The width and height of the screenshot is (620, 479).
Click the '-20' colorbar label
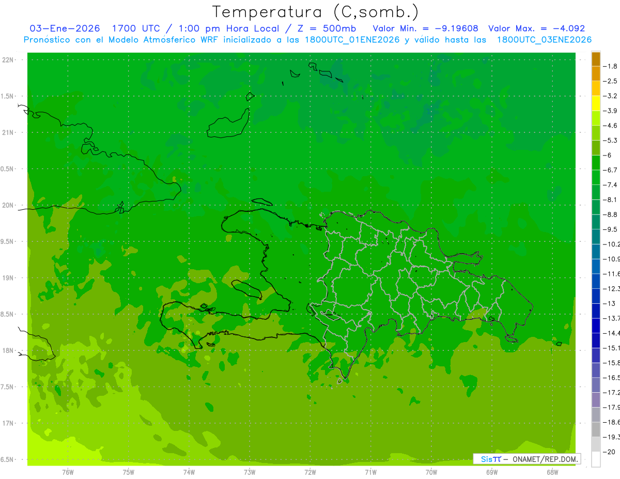[x=609, y=452]
